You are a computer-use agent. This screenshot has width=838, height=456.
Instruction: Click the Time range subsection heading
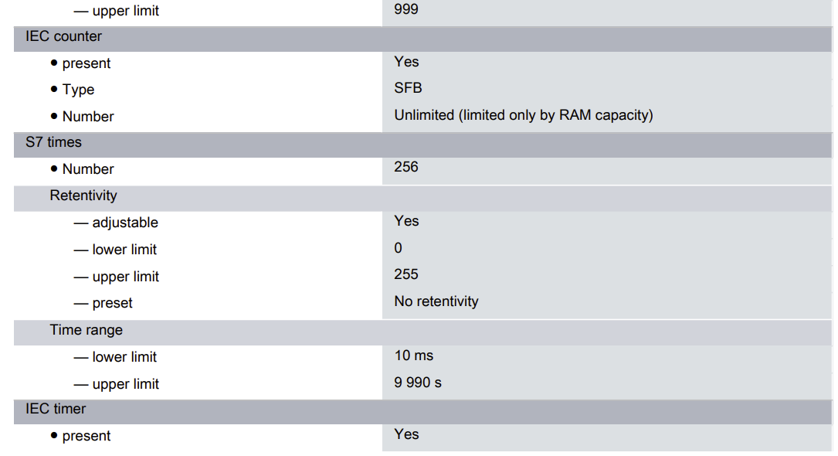coord(86,330)
